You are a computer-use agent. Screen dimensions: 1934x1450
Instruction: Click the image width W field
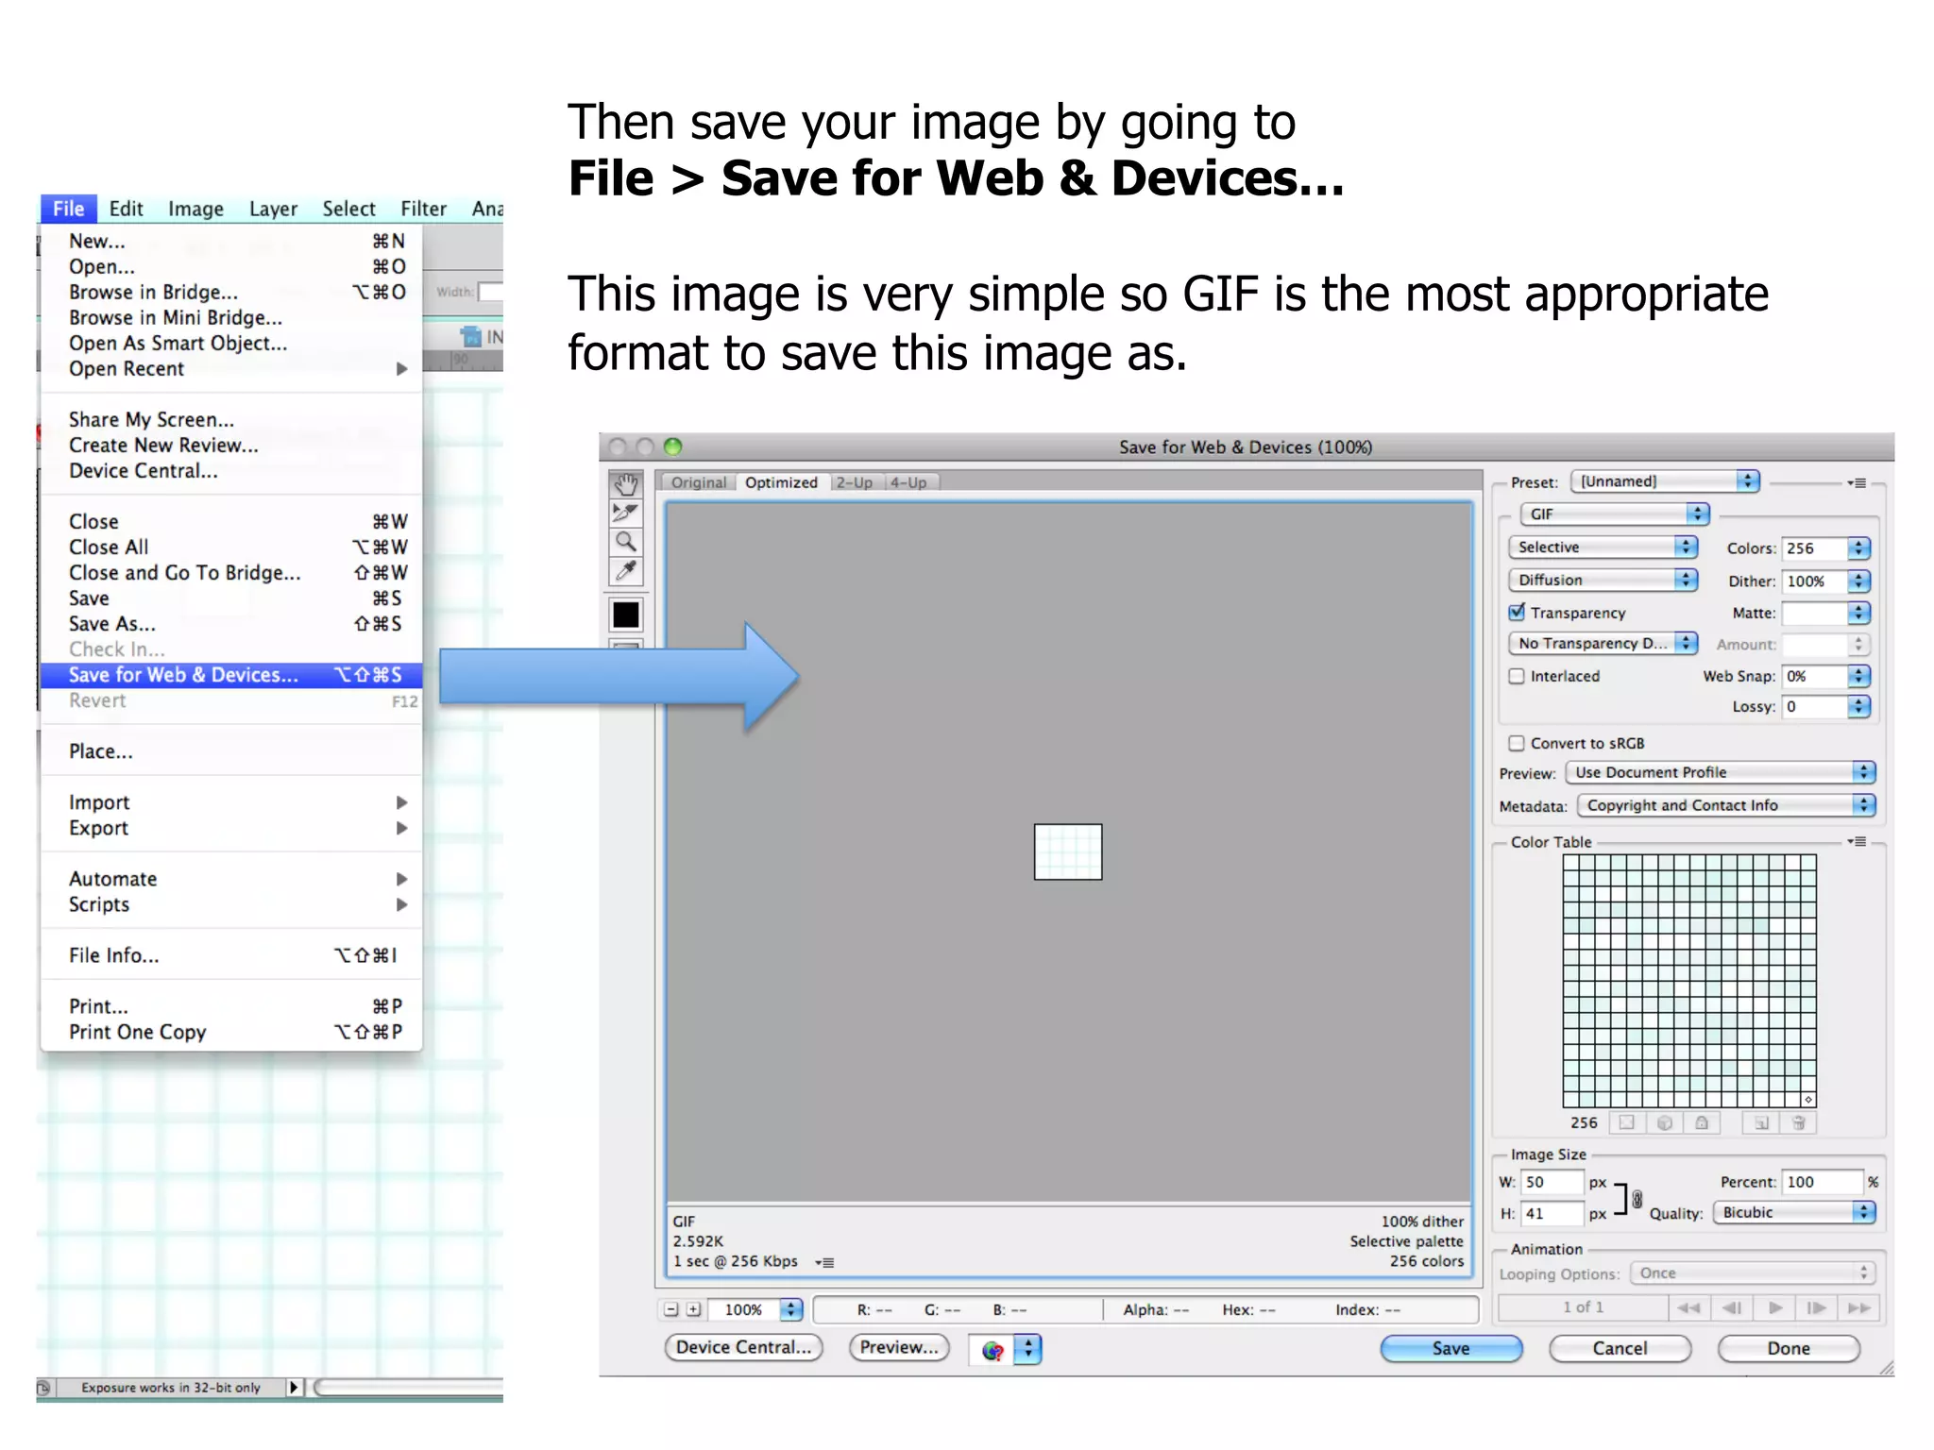[x=1552, y=1182]
